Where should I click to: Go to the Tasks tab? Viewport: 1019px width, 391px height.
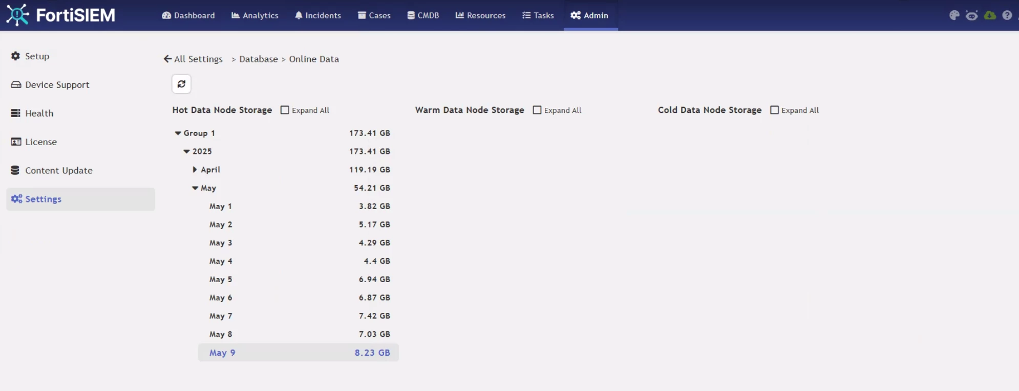tap(538, 15)
